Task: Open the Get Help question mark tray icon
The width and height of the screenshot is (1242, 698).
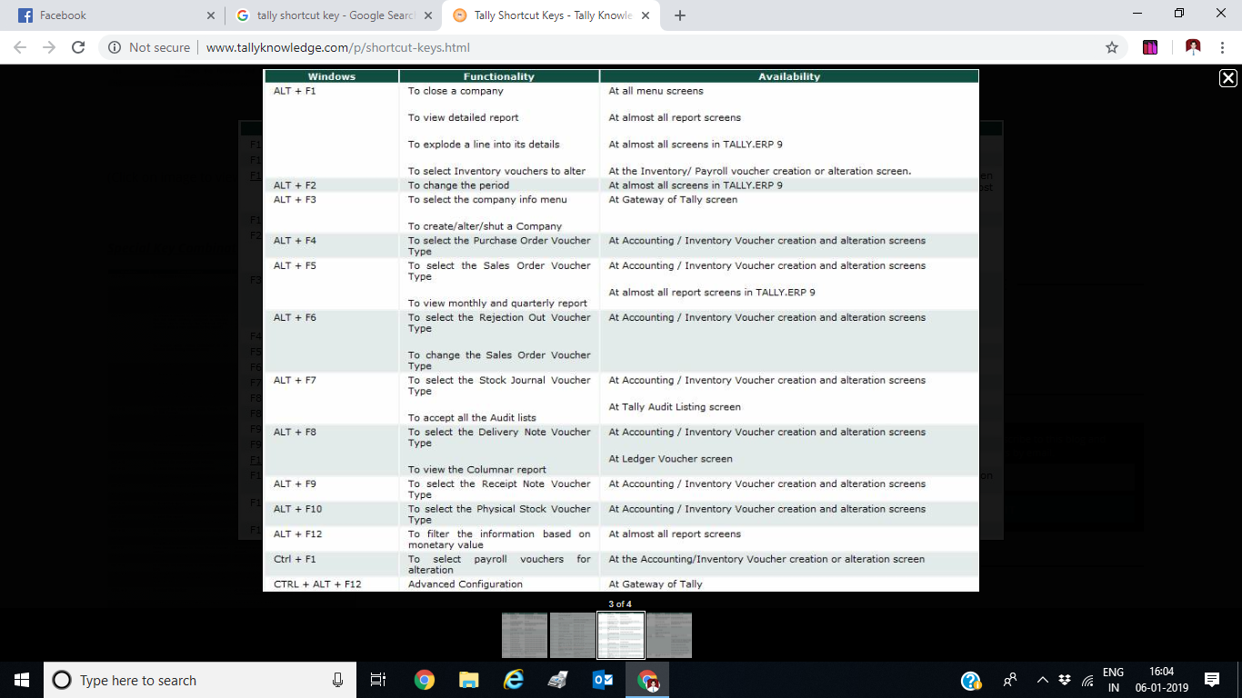Action: tap(971, 680)
